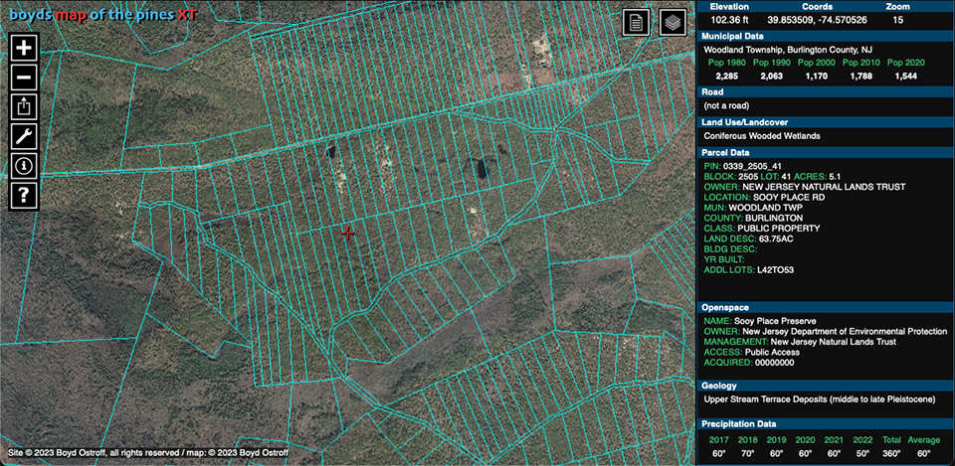955x466 pixels.
Task: Click the Geology section header
Action: (x=826, y=386)
